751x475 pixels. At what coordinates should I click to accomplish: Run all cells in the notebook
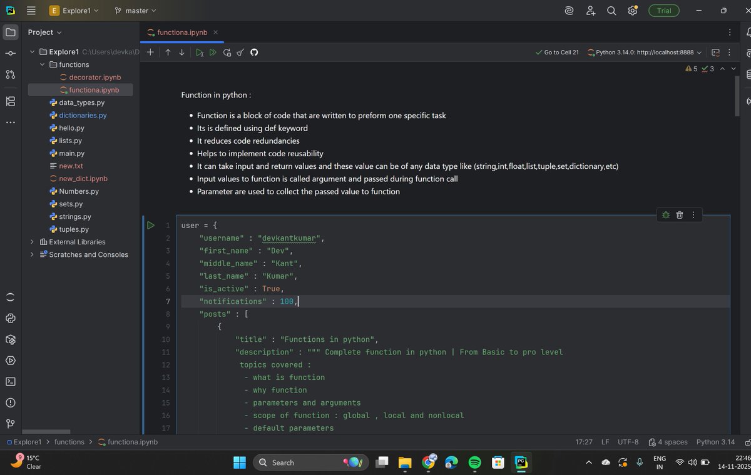tap(212, 52)
